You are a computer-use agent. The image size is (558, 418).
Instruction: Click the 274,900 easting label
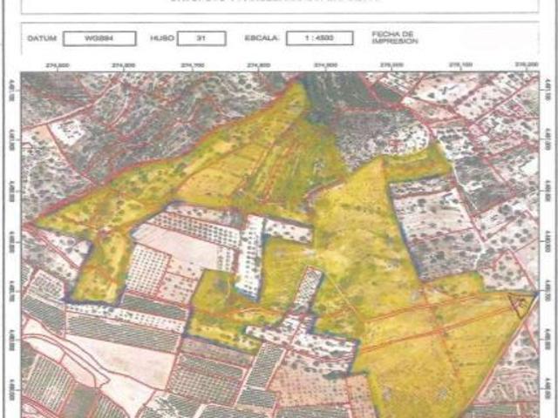325,65
